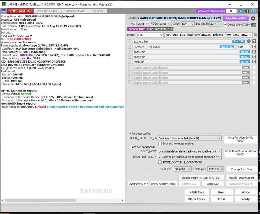Open settings via the gear icon
Image resolution: width=260 pixels, height=214 pixels.
click(x=254, y=11)
